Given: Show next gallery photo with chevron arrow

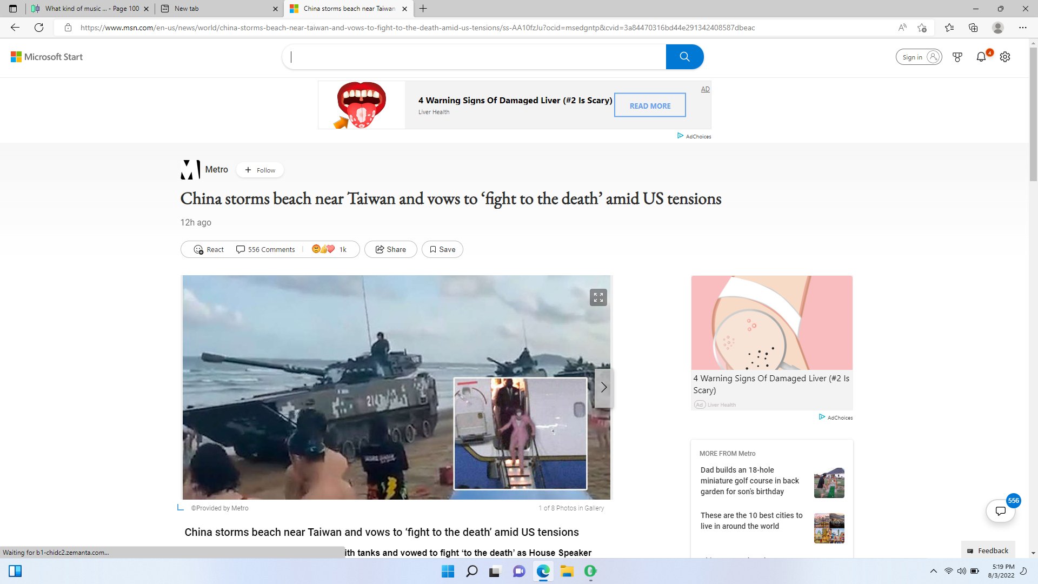Looking at the screenshot, I should [604, 388].
